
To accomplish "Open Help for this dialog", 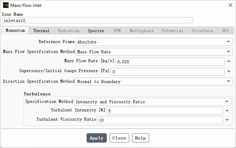I will (141, 138).
